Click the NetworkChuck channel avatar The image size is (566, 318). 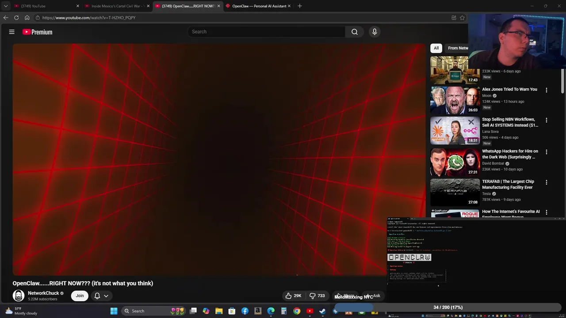point(19,296)
